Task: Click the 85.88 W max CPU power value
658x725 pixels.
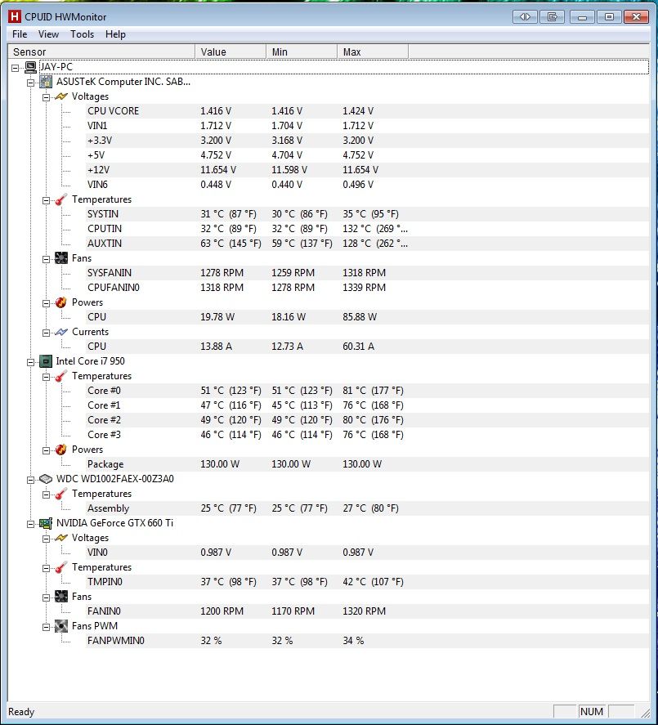Action: [360, 317]
